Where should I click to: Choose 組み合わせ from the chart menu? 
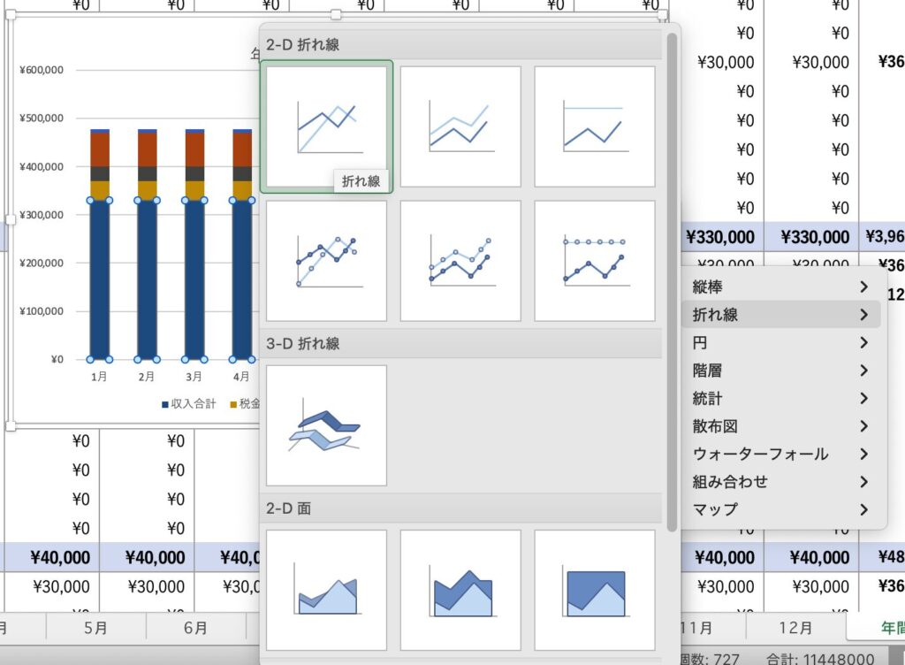click(780, 482)
